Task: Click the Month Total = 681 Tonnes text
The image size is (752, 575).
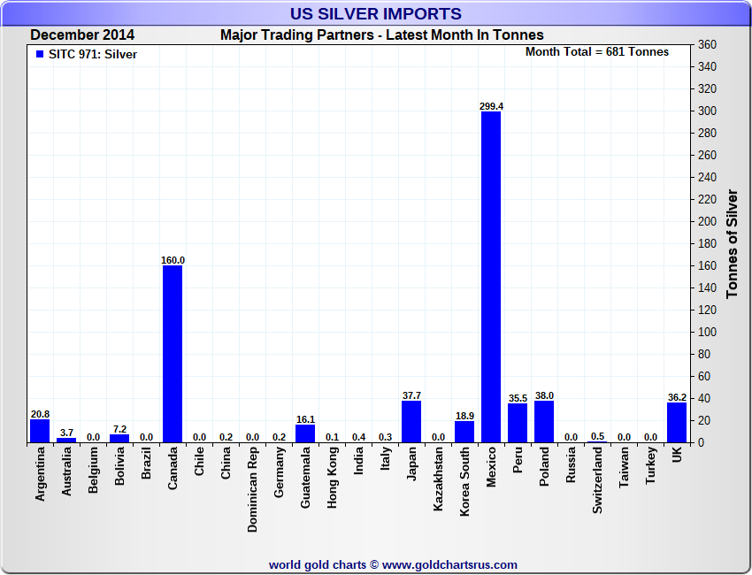Action: (x=597, y=52)
